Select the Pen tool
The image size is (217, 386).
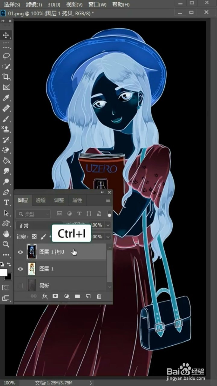[x=6, y=192]
